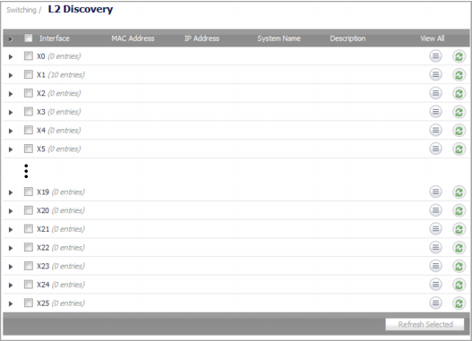
Task: Open details list icon for X2 row
Action: 435,93
